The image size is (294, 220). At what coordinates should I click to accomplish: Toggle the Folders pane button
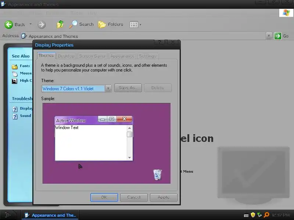(111, 24)
